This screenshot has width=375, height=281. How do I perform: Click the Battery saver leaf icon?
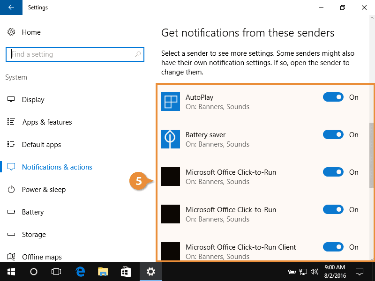coord(171,139)
